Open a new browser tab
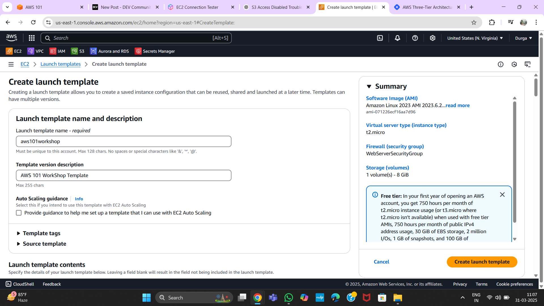Viewport: 544px width, 306px height. 471,7
